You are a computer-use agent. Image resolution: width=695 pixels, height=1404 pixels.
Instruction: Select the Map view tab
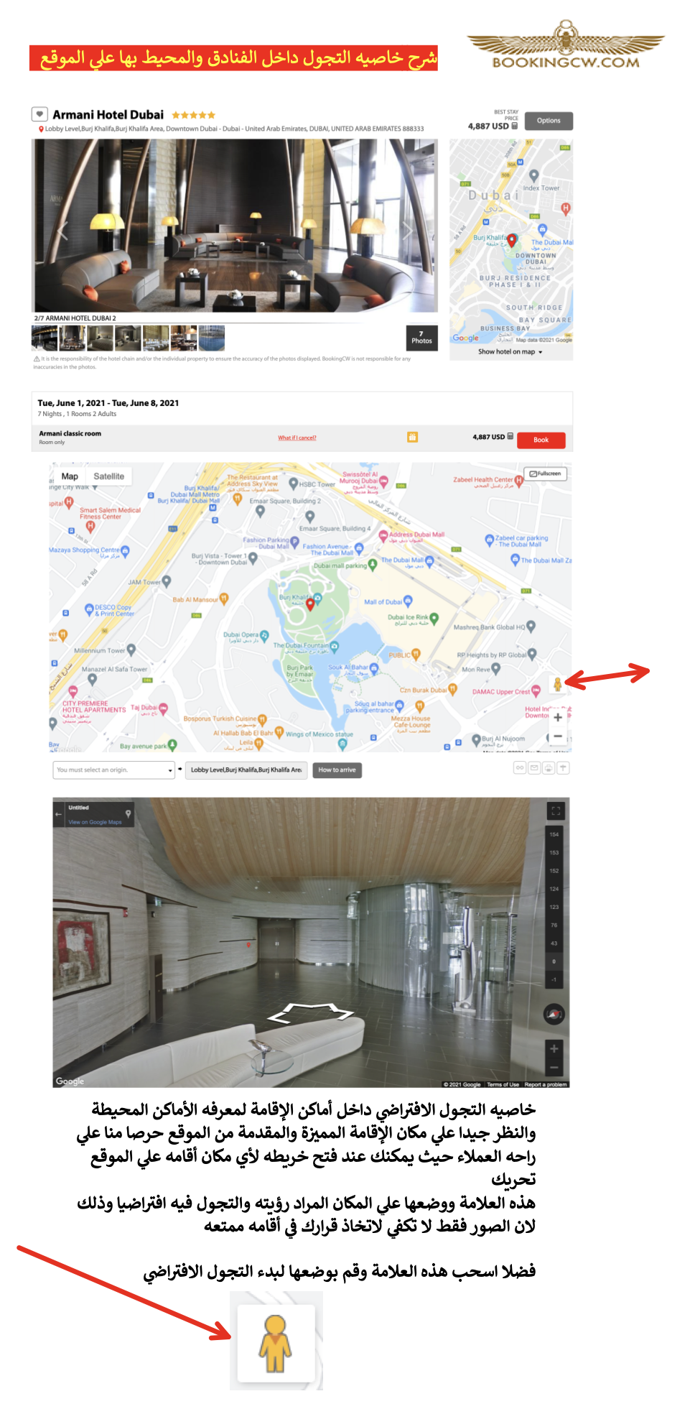[x=70, y=476]
